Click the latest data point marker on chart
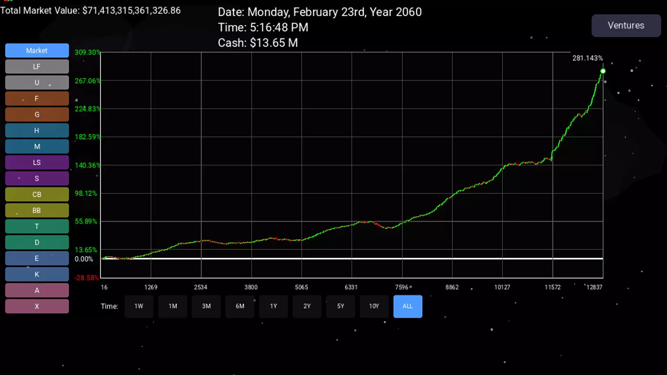The height and width of the screenshot is (375, 667). click(x=603, y=71)
